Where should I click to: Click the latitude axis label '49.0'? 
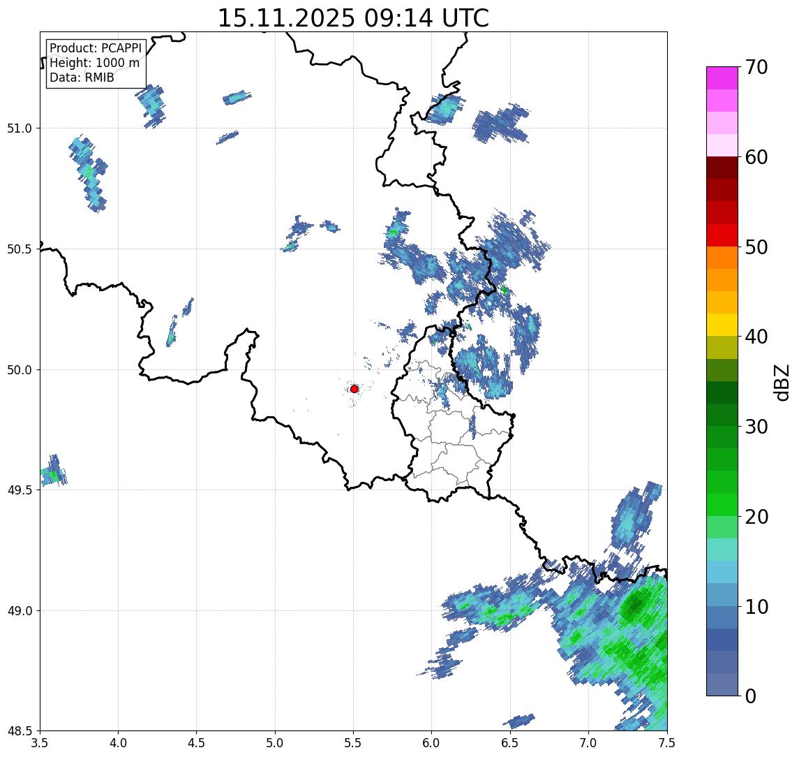coord(19,610)
